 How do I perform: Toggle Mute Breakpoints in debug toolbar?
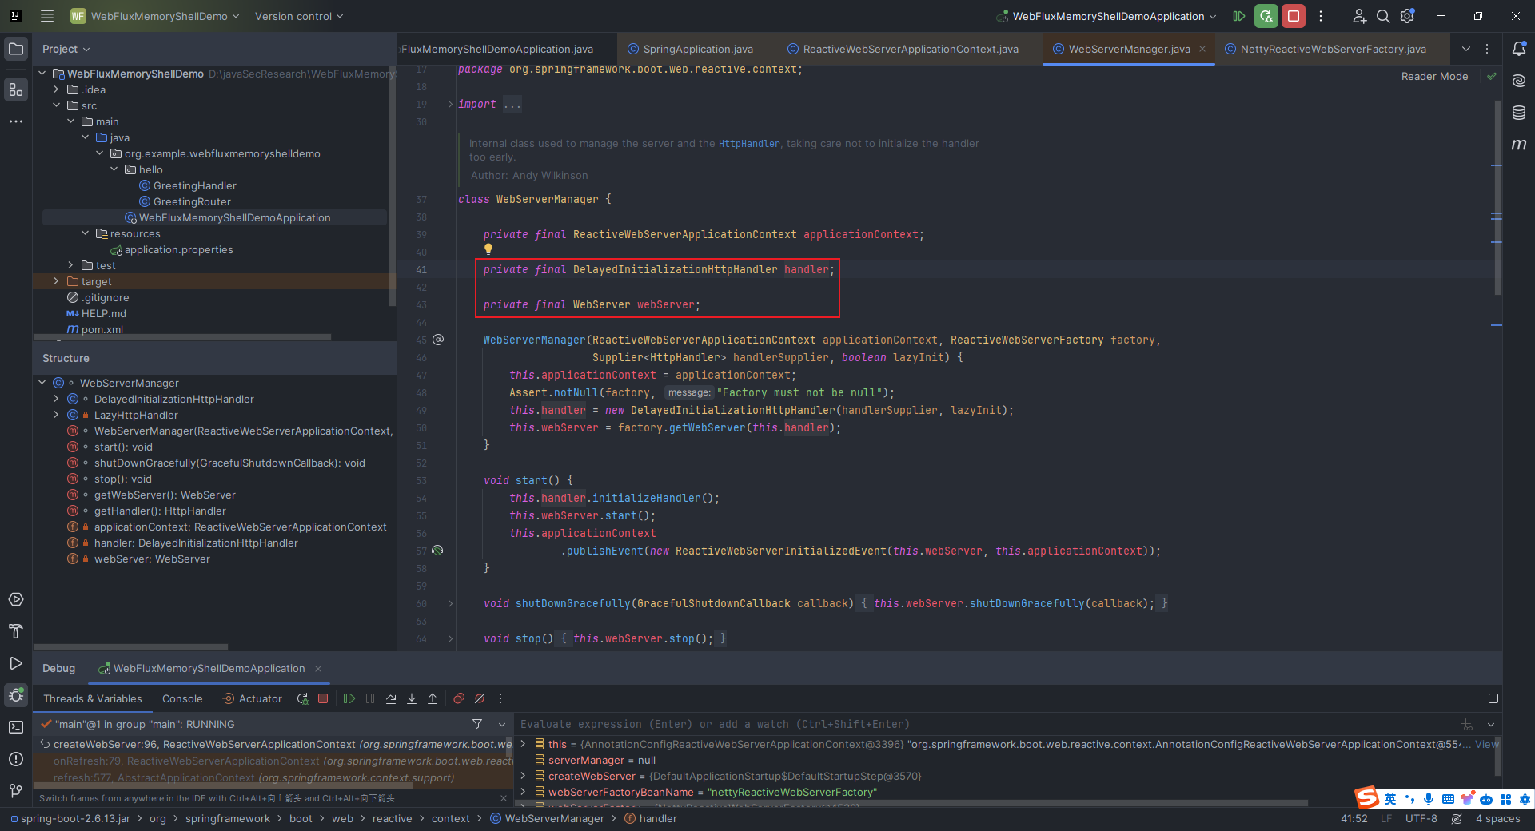point(480,698)
